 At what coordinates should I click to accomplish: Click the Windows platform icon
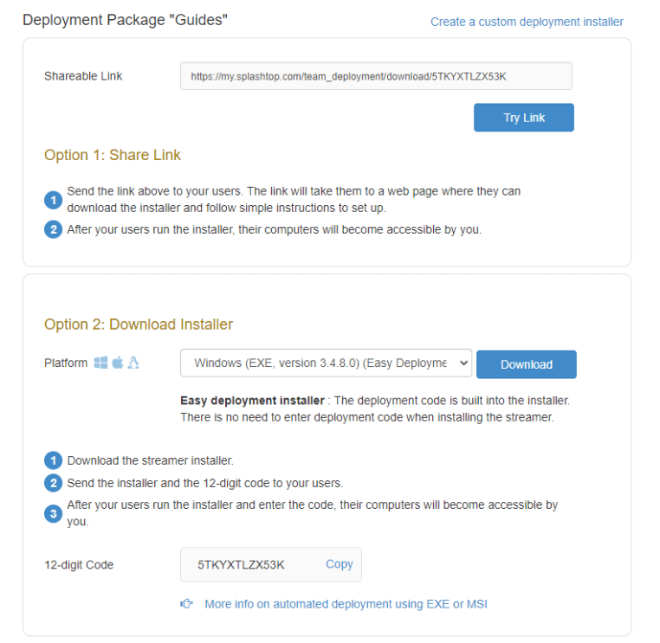[100, 363]
